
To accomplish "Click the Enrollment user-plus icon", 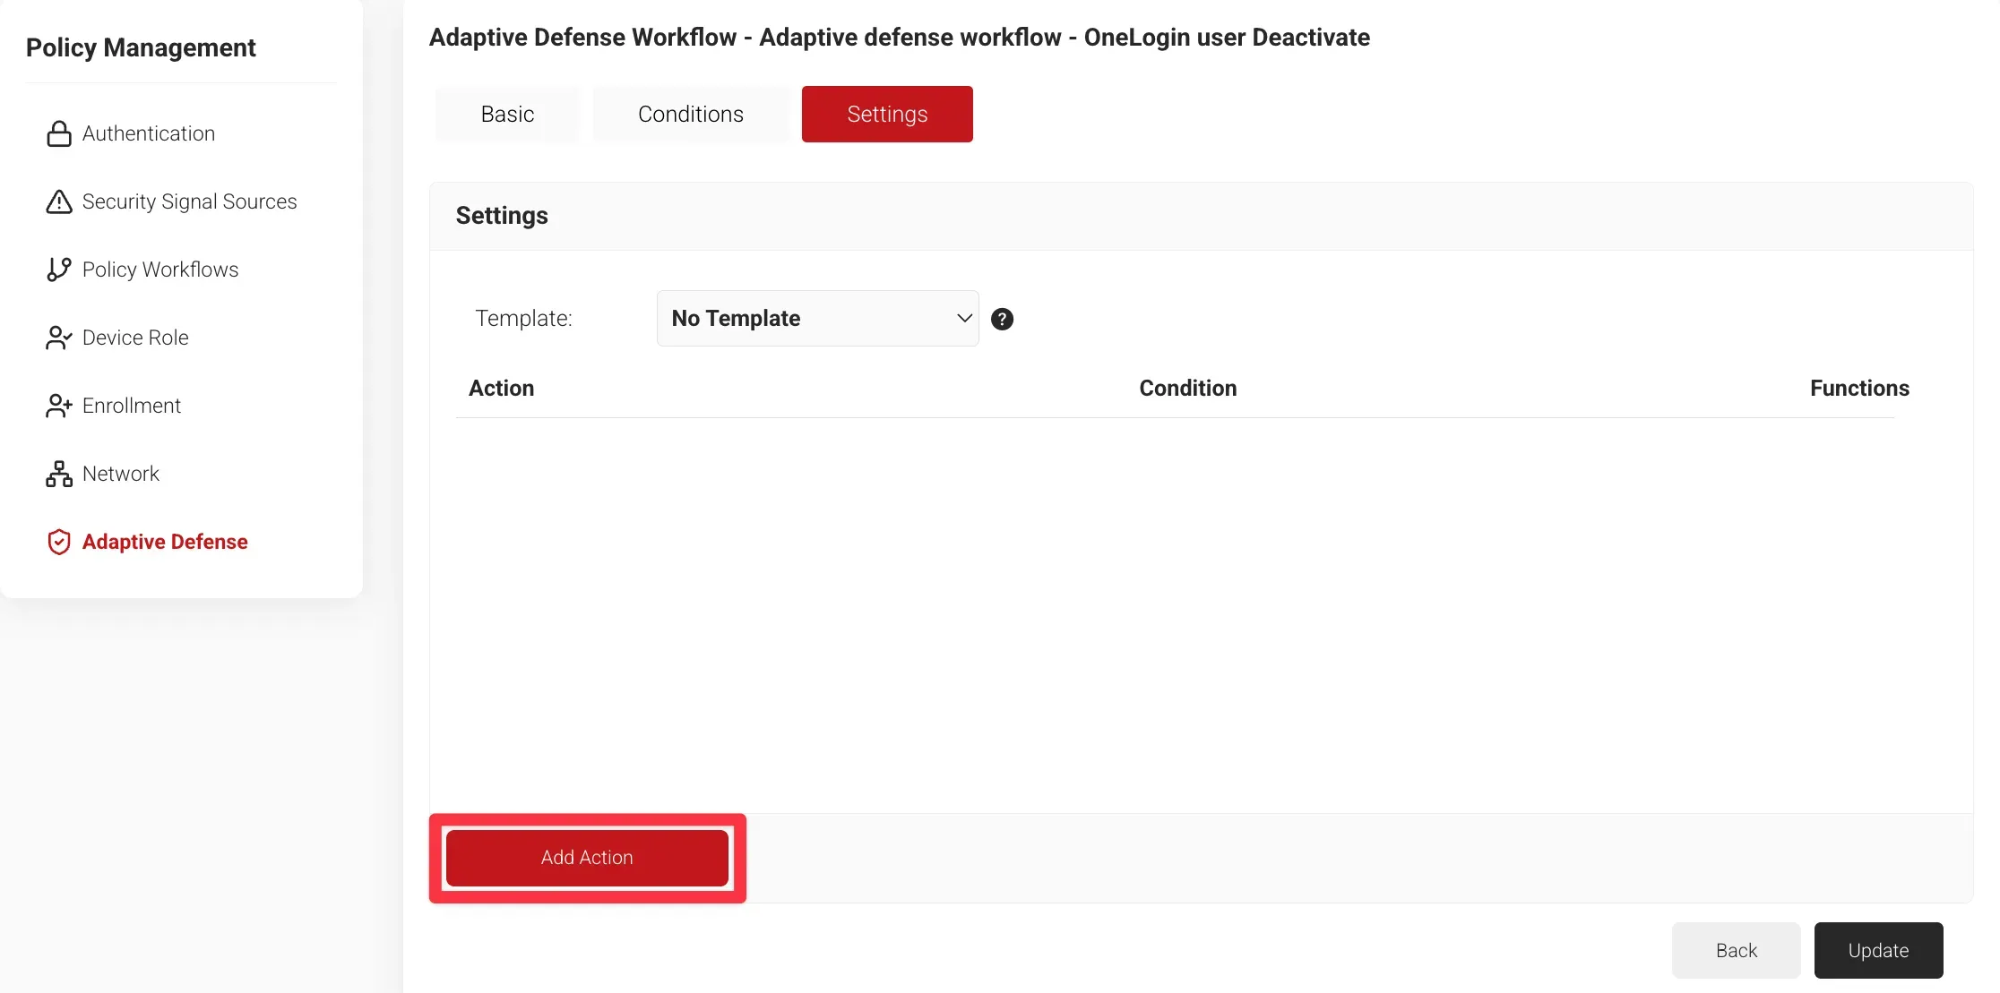I will (x=59, y=406).
